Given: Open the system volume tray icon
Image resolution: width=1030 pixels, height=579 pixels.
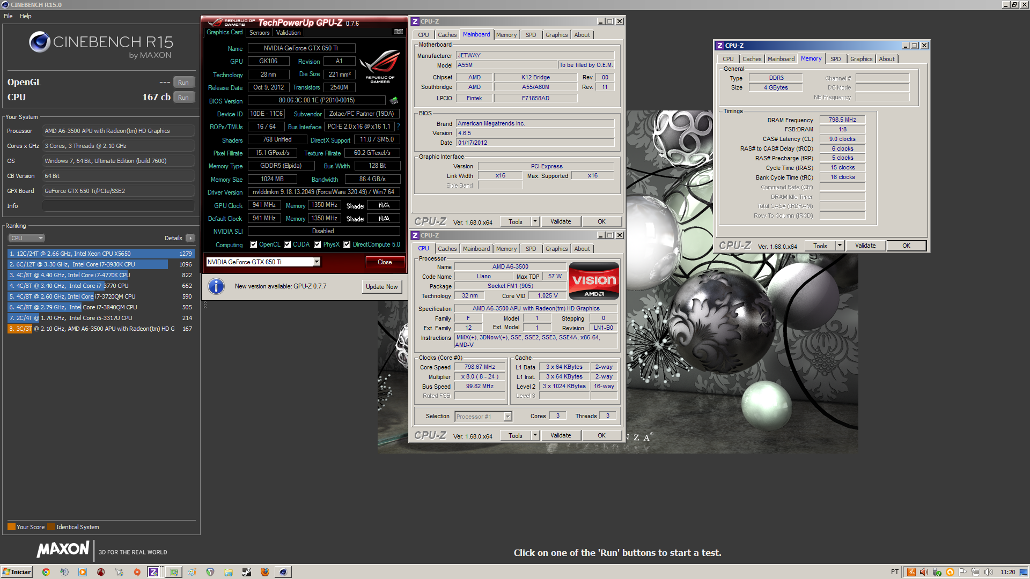Looking at the screenshot, I should [x=989, y=572].
